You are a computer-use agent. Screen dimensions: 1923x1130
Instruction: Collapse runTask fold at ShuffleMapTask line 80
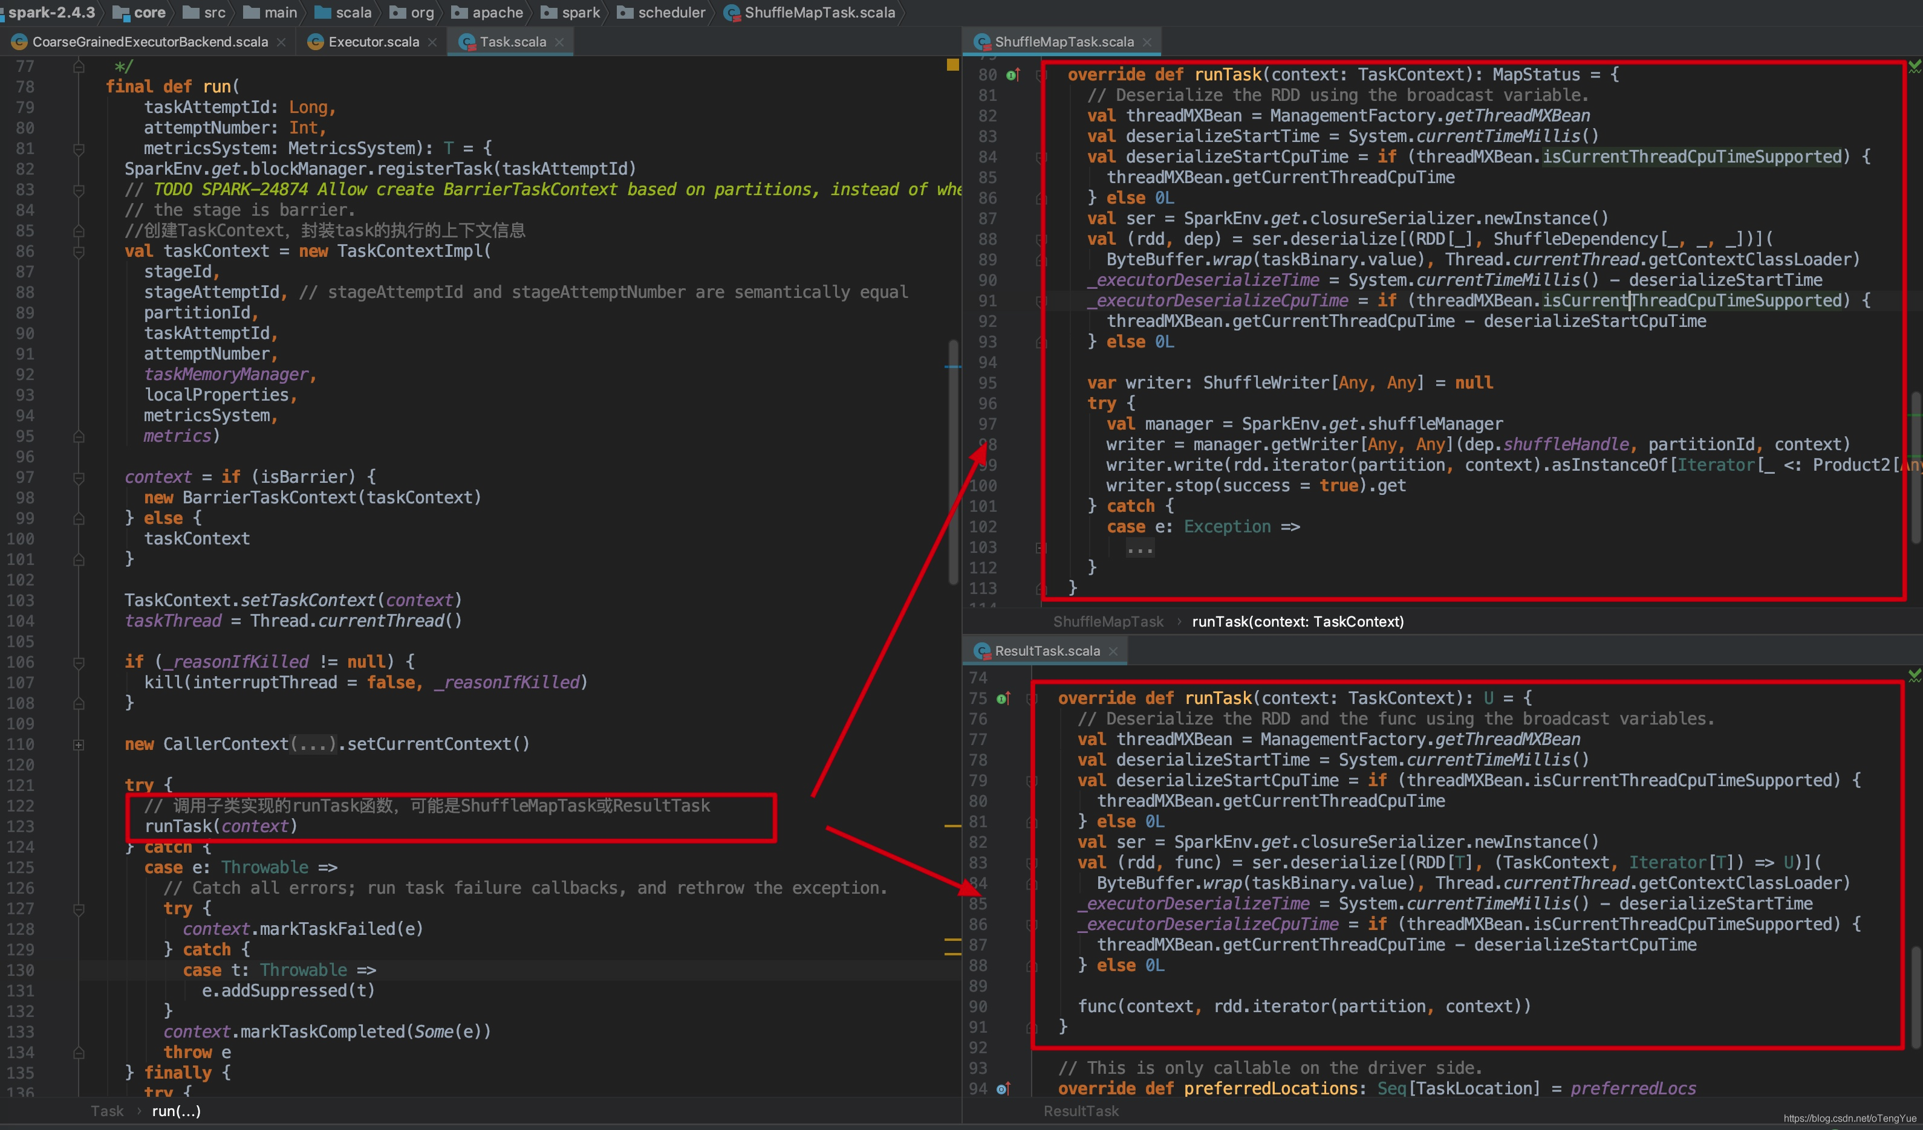[1040, 75]
